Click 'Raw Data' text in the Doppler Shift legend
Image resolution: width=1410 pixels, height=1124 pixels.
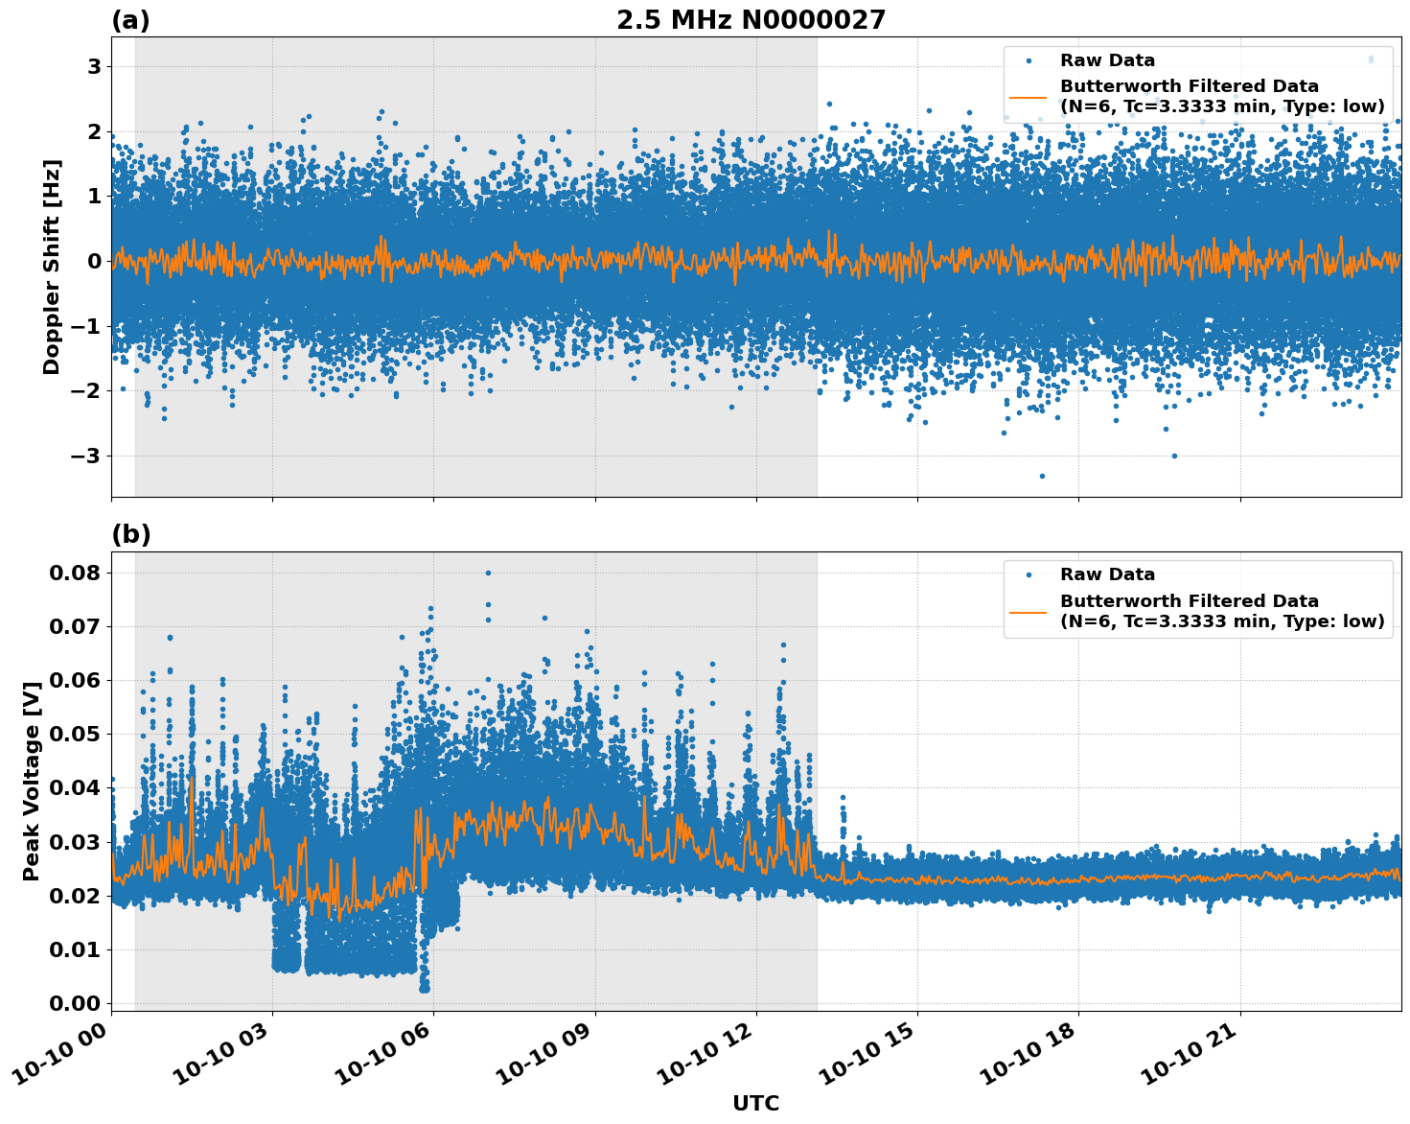1107,60
